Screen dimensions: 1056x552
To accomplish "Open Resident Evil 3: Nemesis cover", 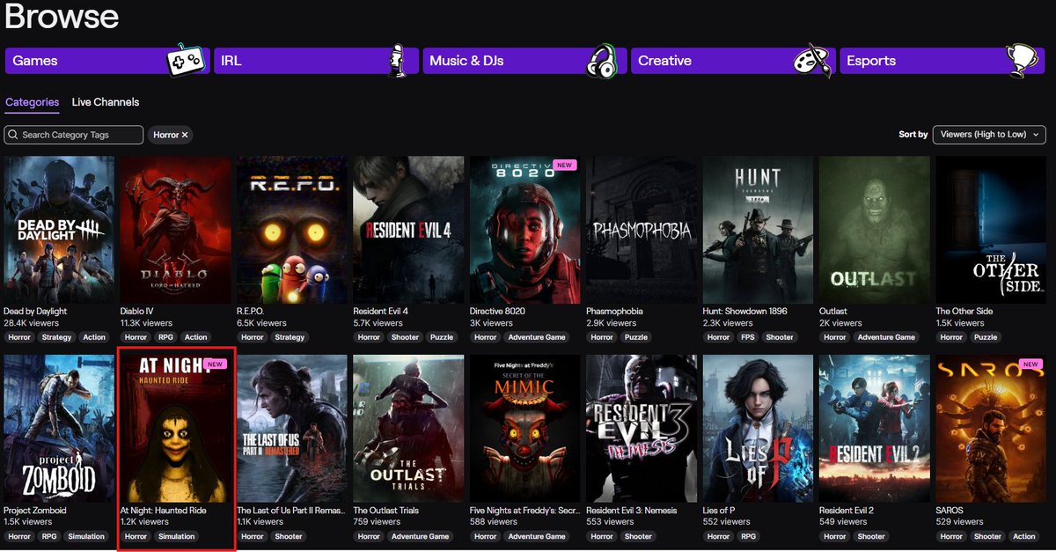I will pos(642,429).
